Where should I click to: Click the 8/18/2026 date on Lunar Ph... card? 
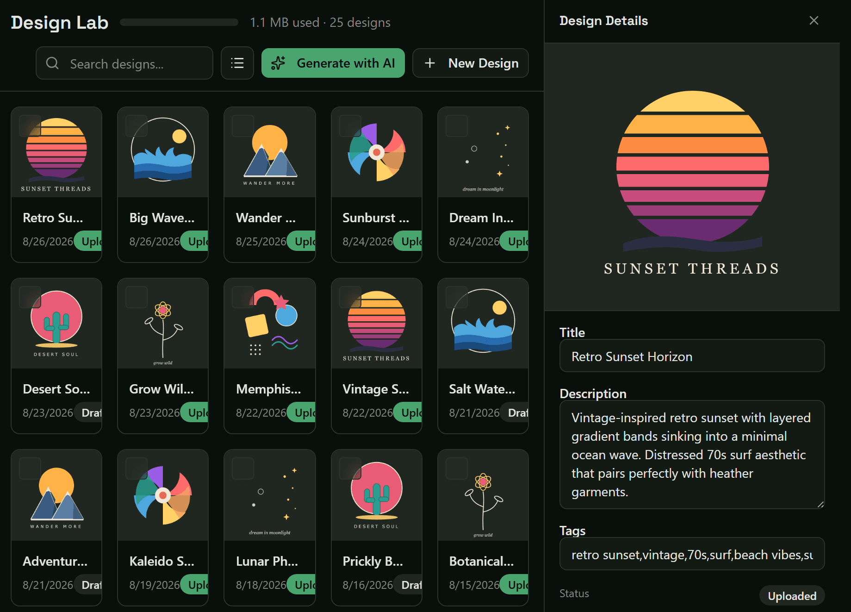[x=261, y=585]
